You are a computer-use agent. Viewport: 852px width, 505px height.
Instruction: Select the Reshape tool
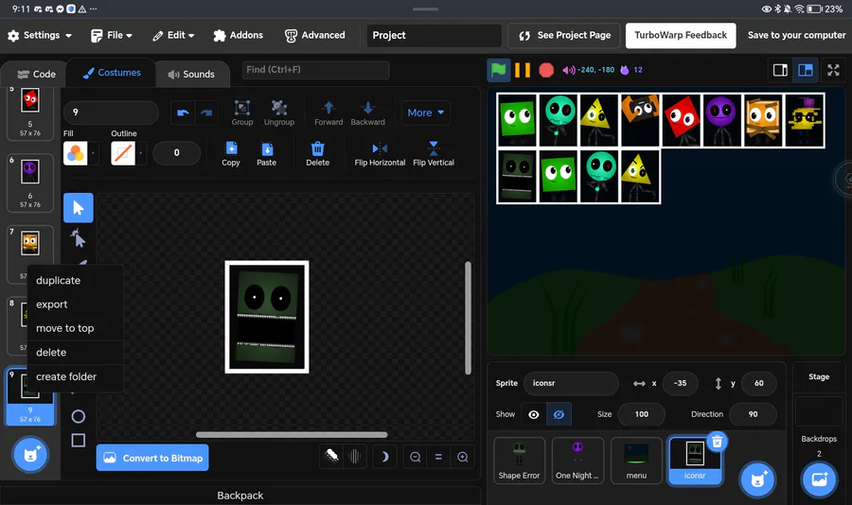(79, 238)
